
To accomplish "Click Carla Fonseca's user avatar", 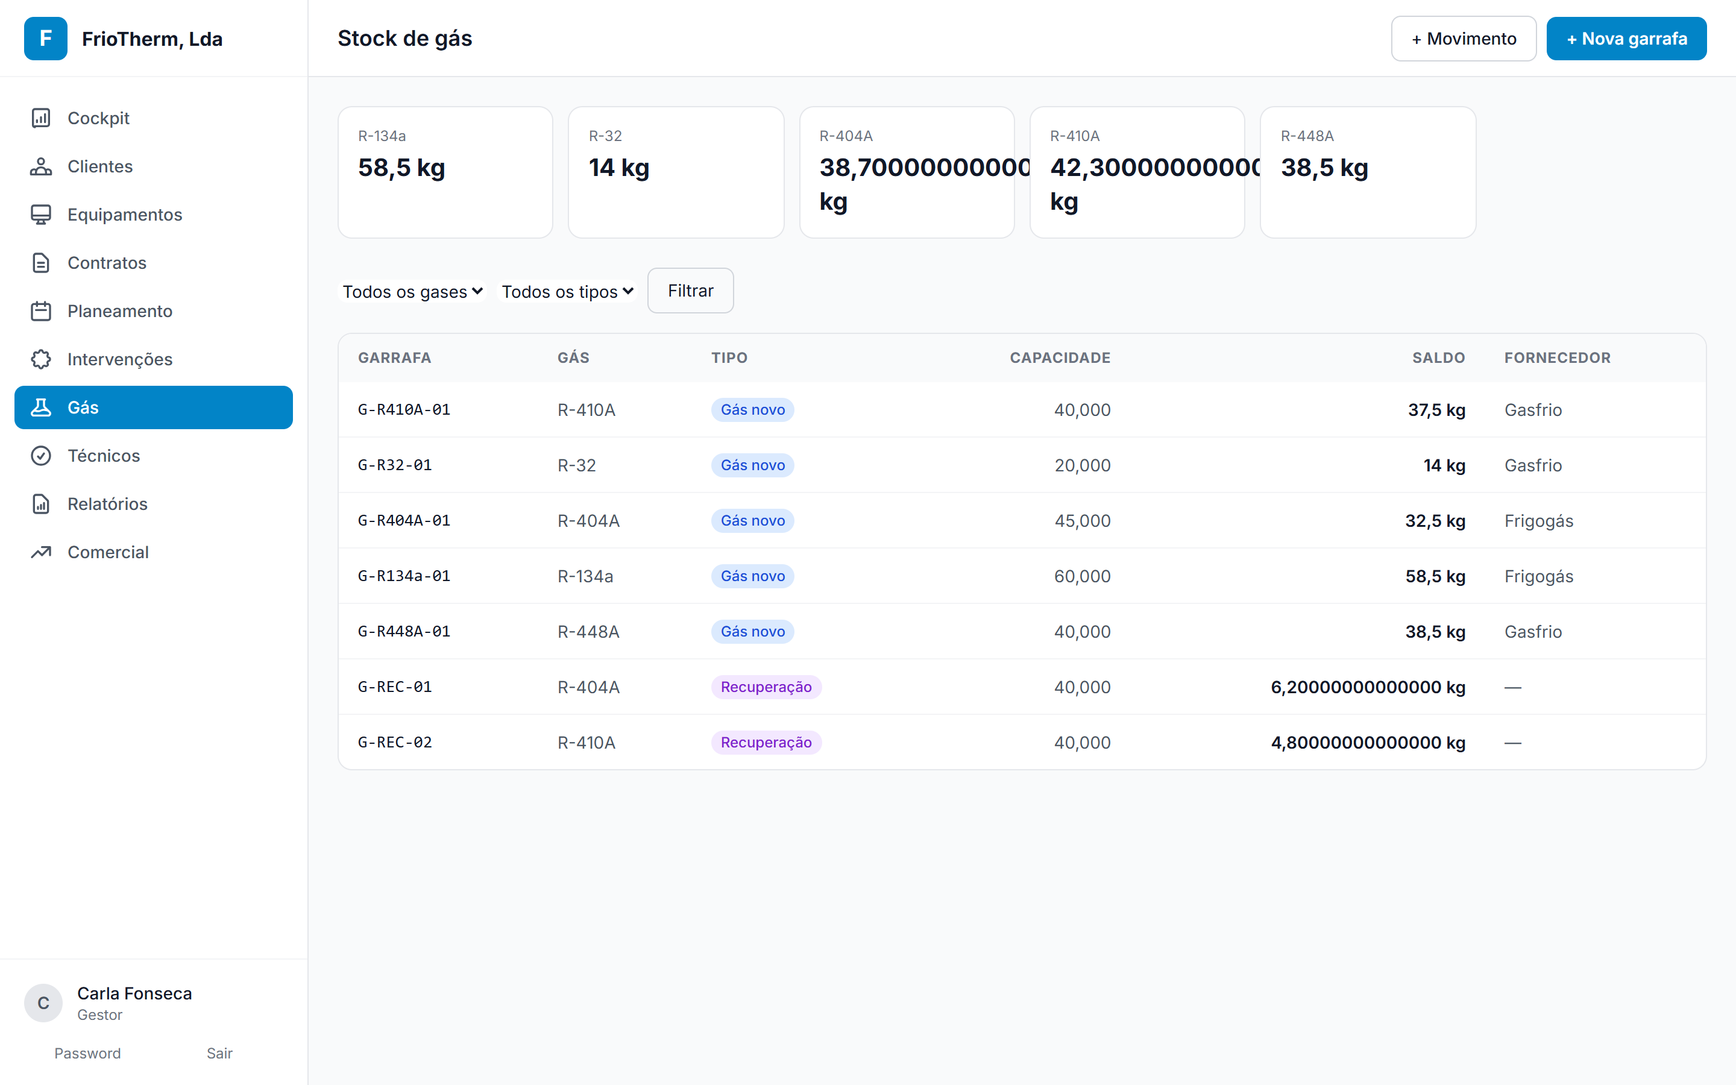I will coord(43,1002).
